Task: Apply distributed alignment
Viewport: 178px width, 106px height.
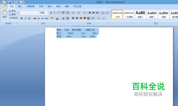Action: coord(88,18)
